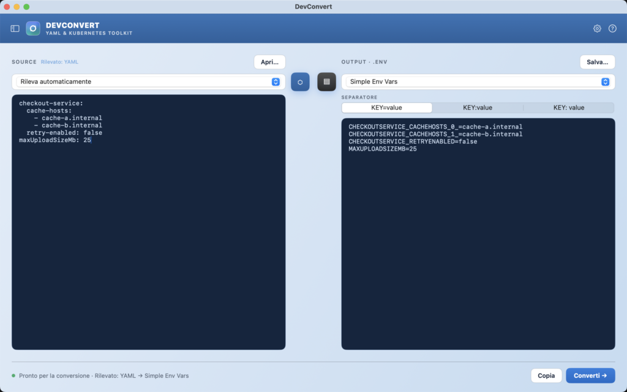
Task: Click CHECKOUTSERVICE_RETRYENABLED=false output line
Action: coord(413,141)
